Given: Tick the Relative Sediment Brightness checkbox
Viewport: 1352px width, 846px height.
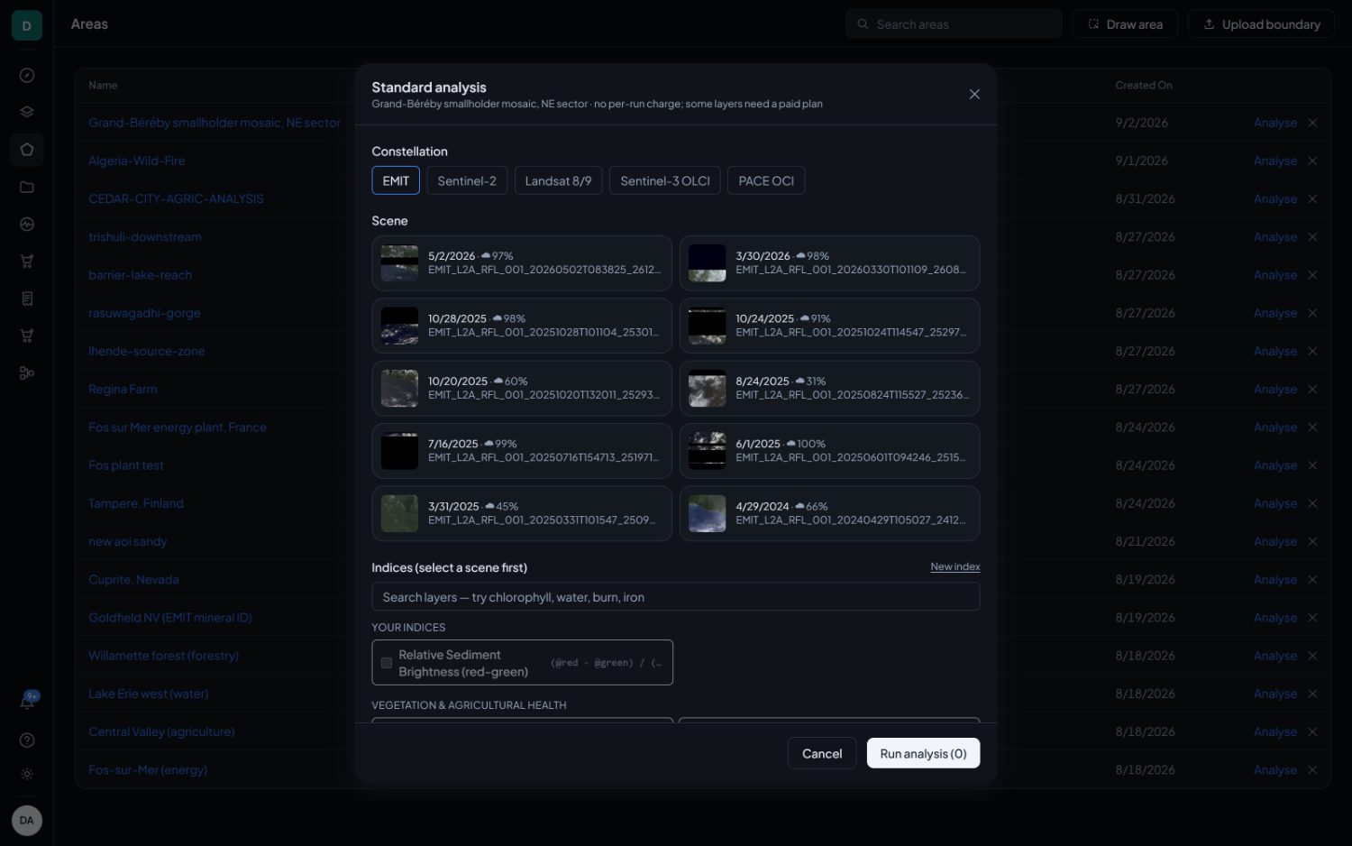Looking at the screenshot, I should 387,663.
